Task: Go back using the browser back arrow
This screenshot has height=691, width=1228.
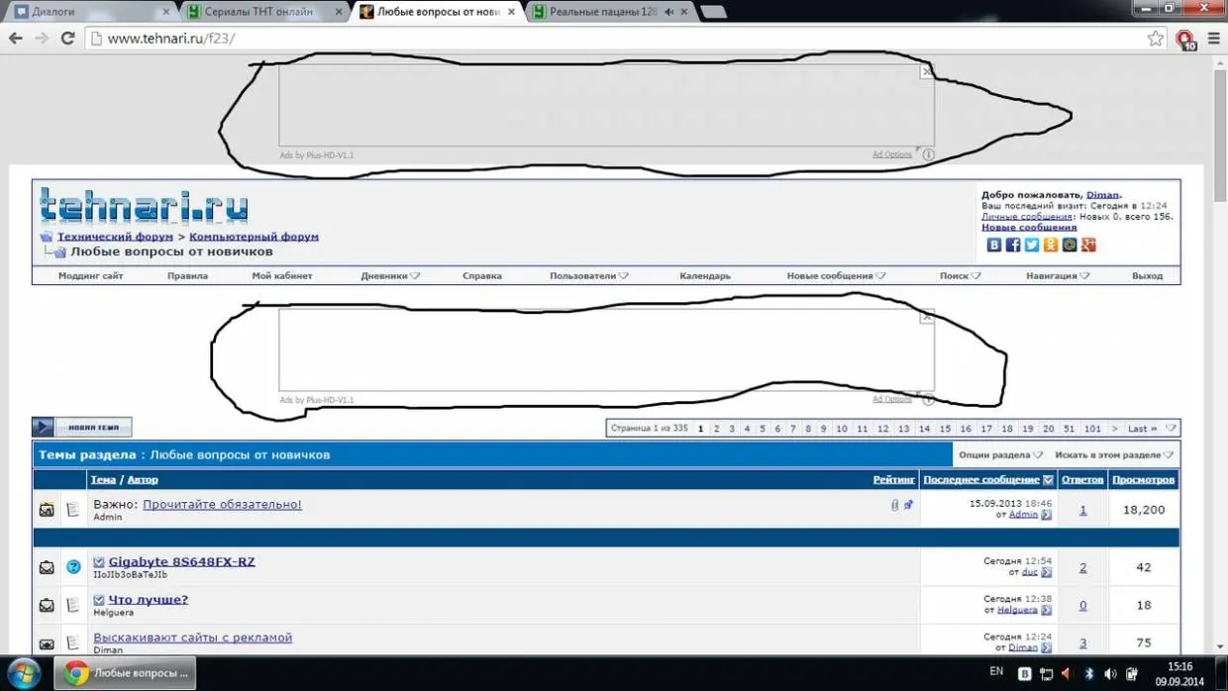Action: point(15,39)
